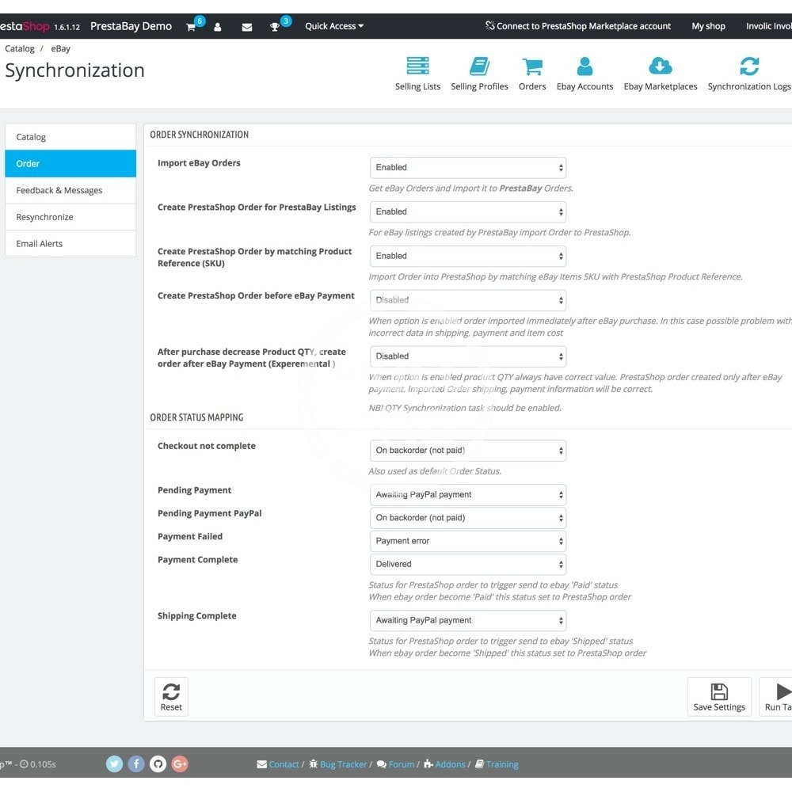Click the Save Settings button
The height and width of the screenshot is (792, 792).
[719, 698]
